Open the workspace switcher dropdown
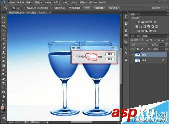The width and height of the screenshot is (169, 124). coord(159,8)
